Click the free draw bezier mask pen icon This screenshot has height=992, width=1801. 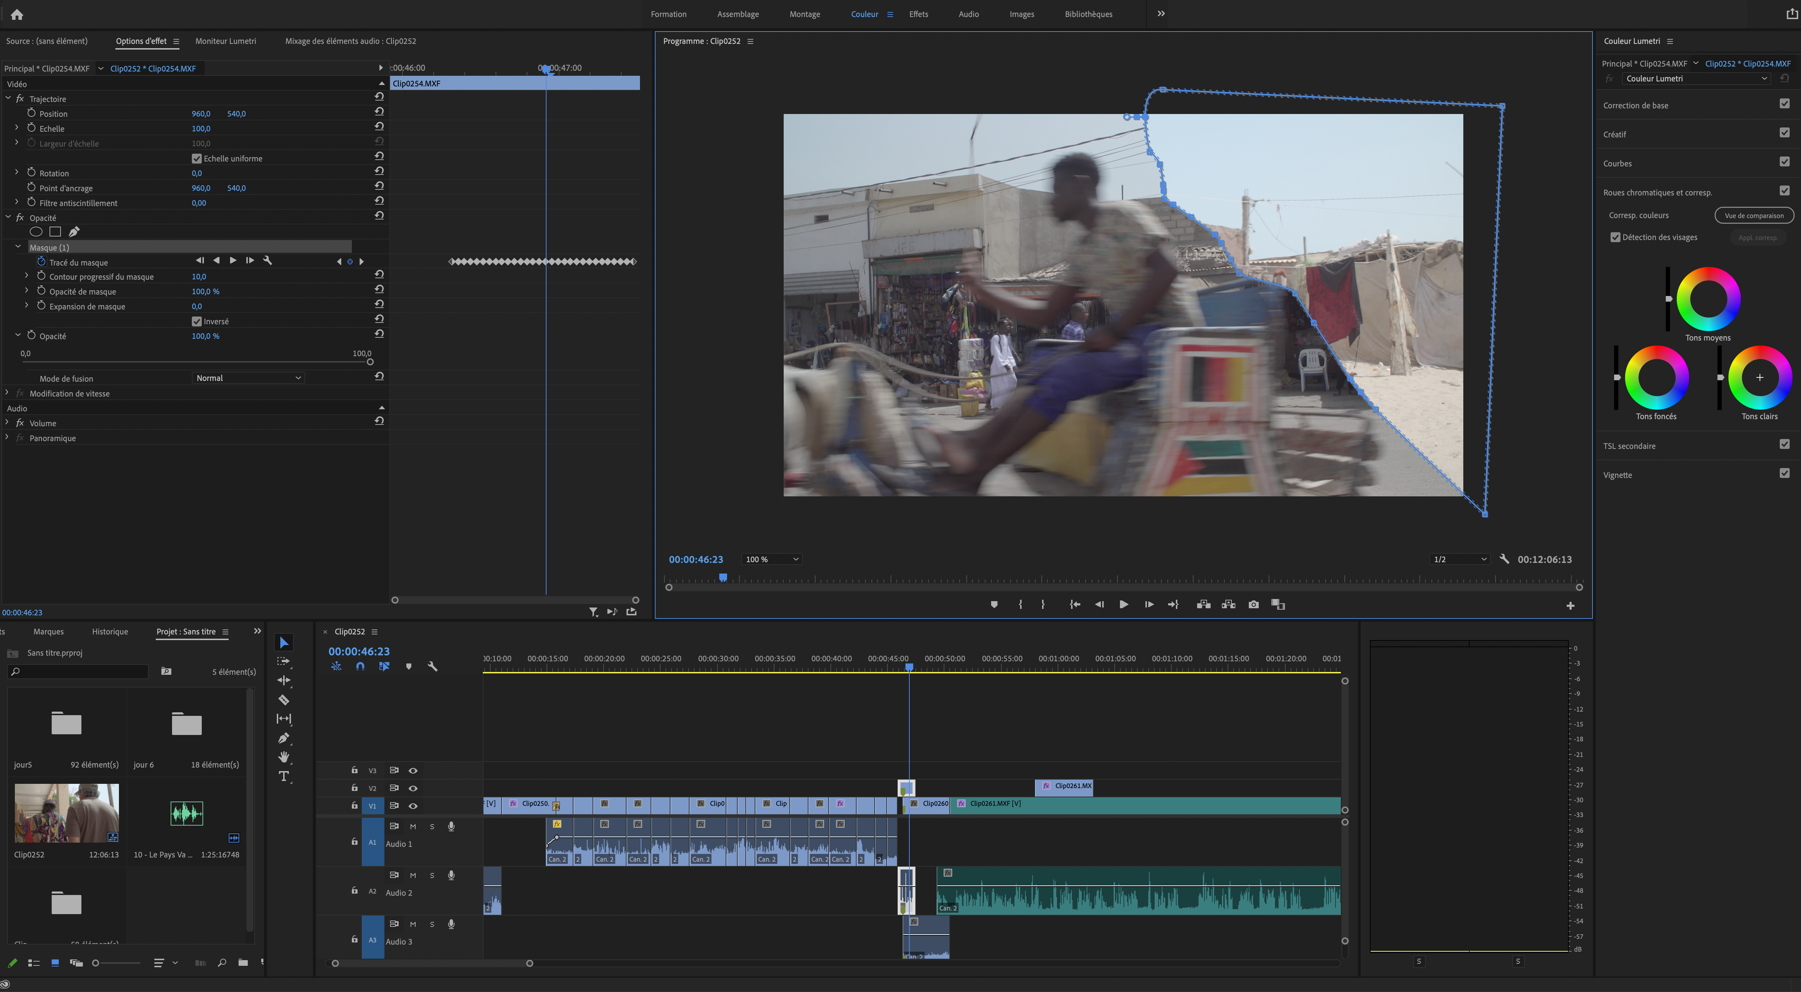coord(74,232)
